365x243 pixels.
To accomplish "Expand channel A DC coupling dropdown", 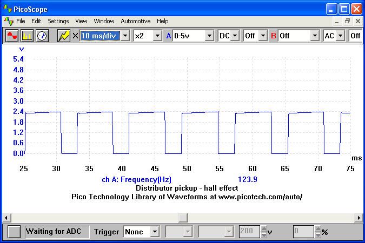I will pyautogui.click(x=235, y=36).
